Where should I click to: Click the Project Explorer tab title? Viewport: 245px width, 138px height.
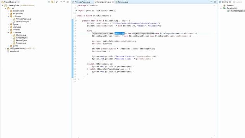coord(10,2)
